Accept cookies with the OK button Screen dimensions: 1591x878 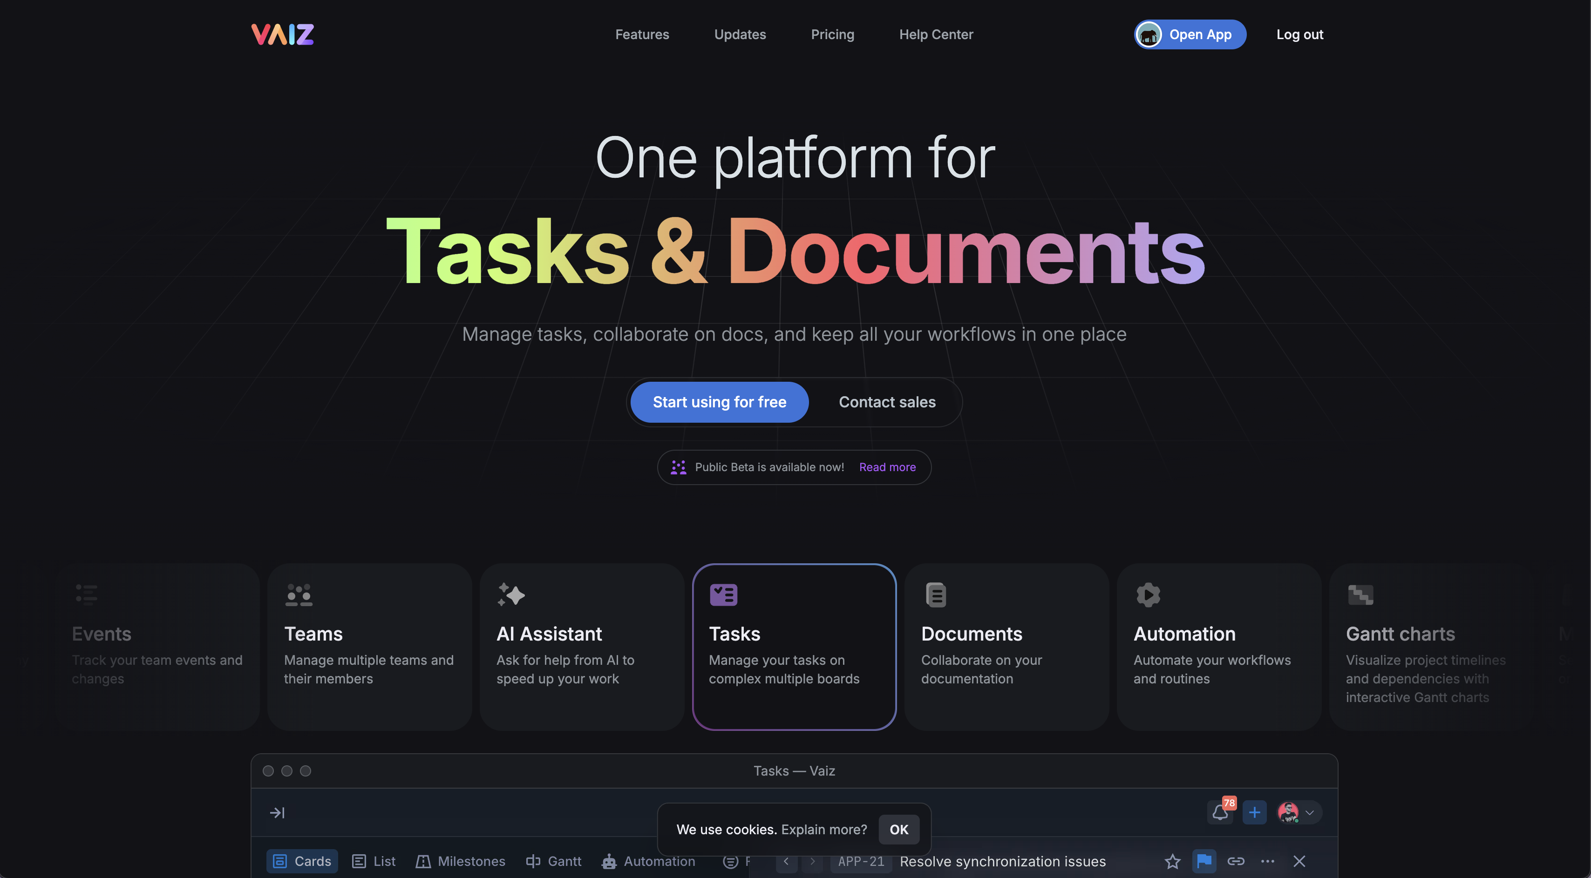(x=898, y=830)
